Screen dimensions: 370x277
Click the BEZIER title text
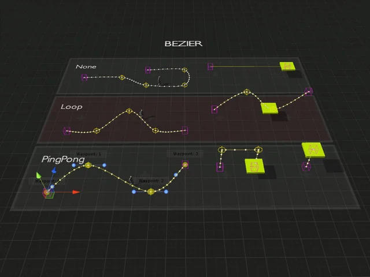(x=183, y=43)
